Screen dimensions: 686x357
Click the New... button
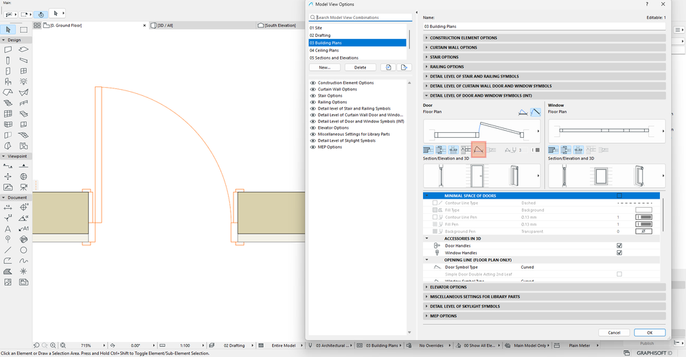tap(325, 67)
